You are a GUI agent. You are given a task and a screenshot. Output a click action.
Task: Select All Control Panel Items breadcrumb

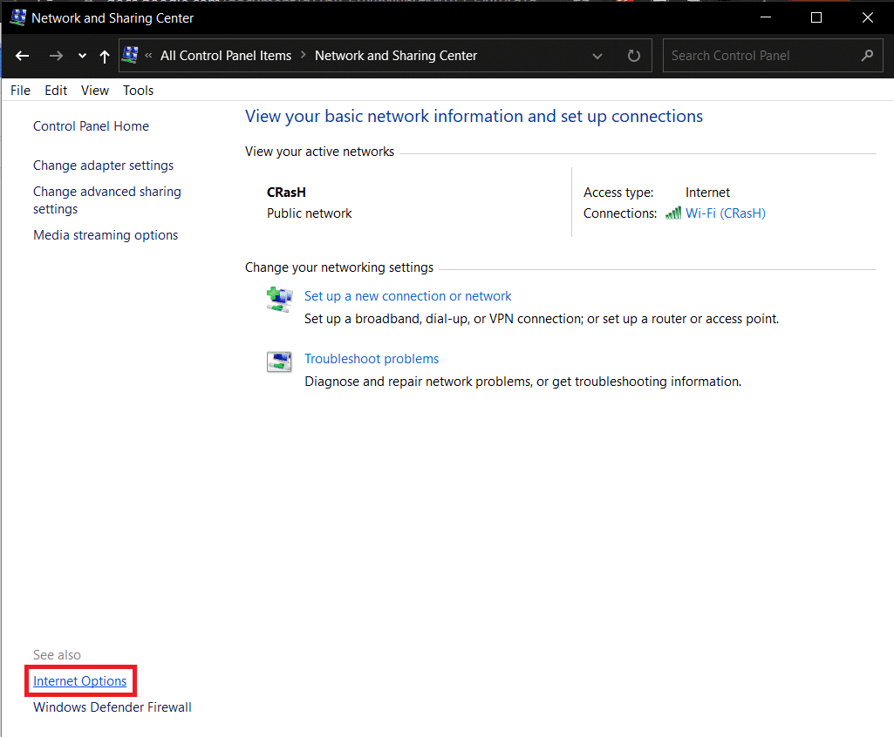[226, 56]
